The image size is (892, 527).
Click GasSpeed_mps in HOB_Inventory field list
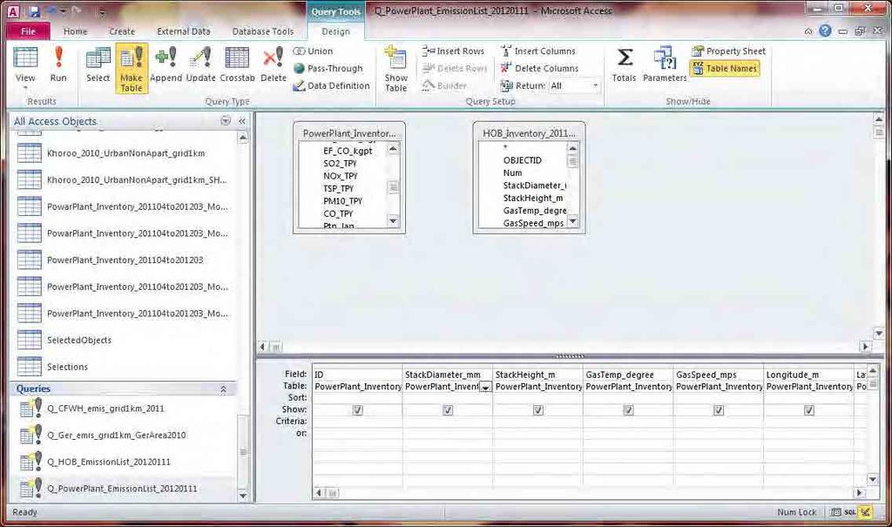click(533, 223)
